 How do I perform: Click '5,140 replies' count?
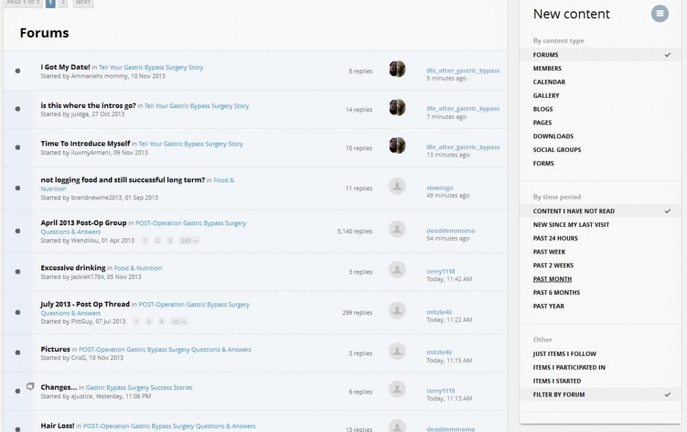355,231
